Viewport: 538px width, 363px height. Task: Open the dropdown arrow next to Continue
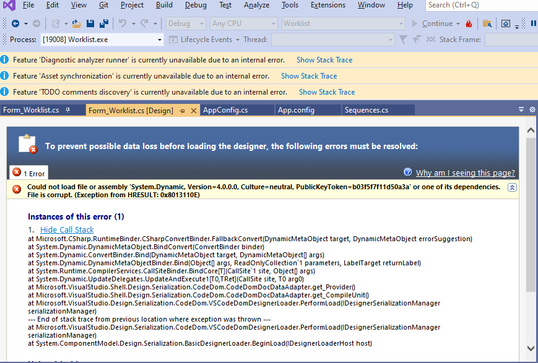click(x=458, y=23)
